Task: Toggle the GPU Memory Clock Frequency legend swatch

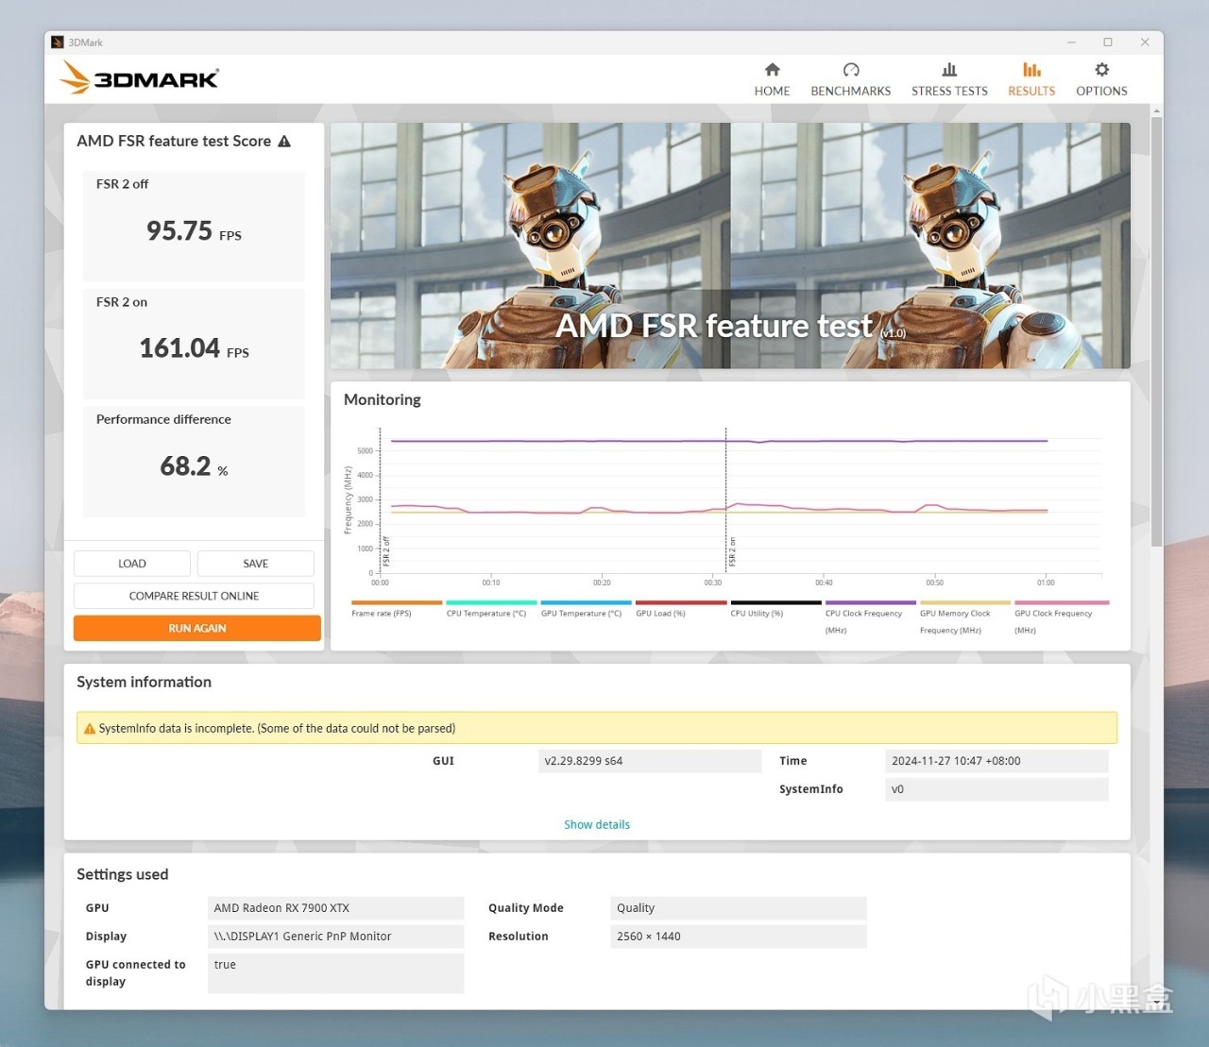Action: [x=965, y=602]
